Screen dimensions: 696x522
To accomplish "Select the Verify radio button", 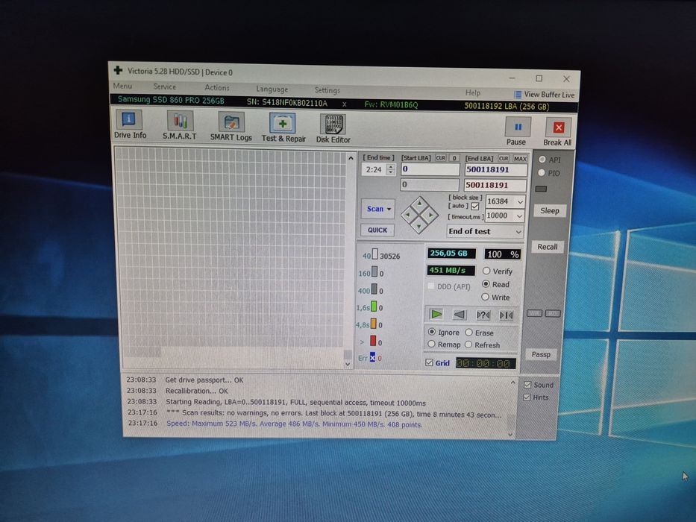I will click(486, 271).
